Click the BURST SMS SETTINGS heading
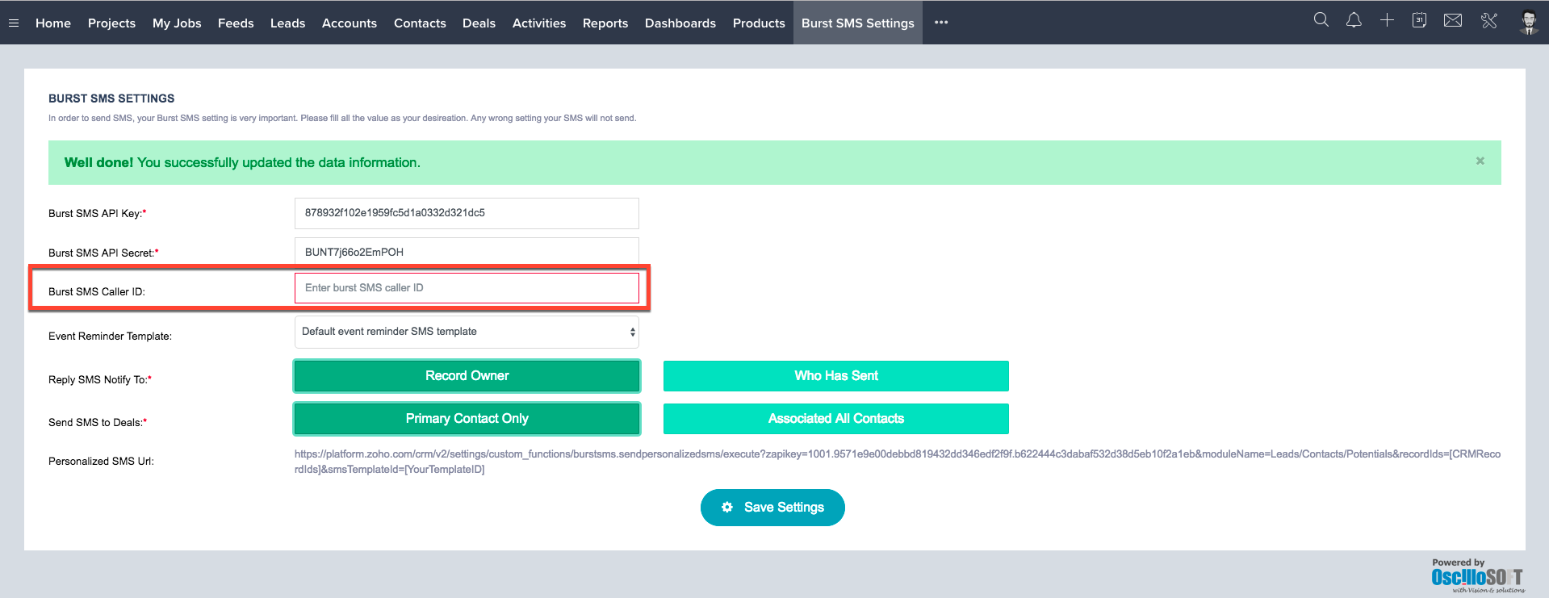1549x598 pixels. click(x=111, y=98)
